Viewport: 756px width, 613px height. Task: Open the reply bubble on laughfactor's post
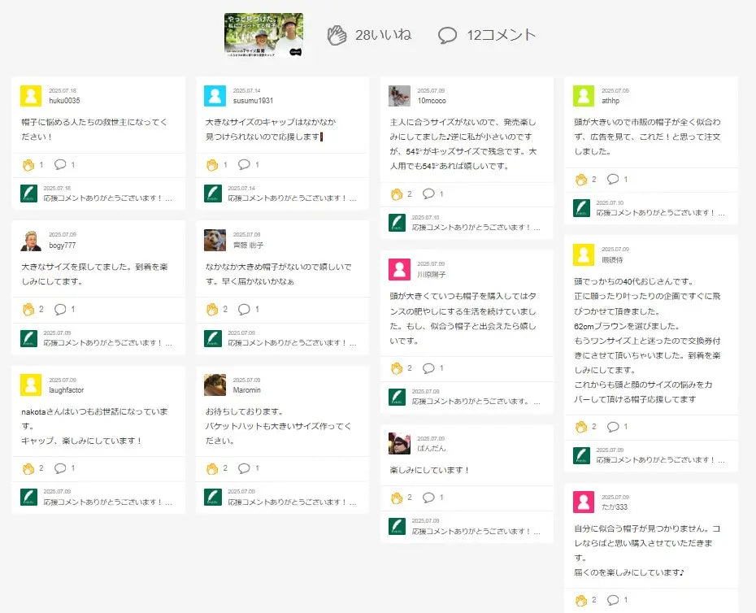(x=60, y=468)
